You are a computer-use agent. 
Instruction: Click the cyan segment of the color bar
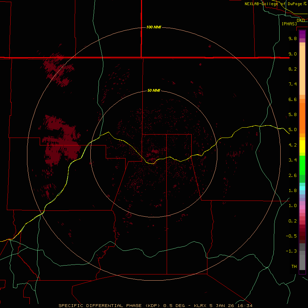(302, 188)
